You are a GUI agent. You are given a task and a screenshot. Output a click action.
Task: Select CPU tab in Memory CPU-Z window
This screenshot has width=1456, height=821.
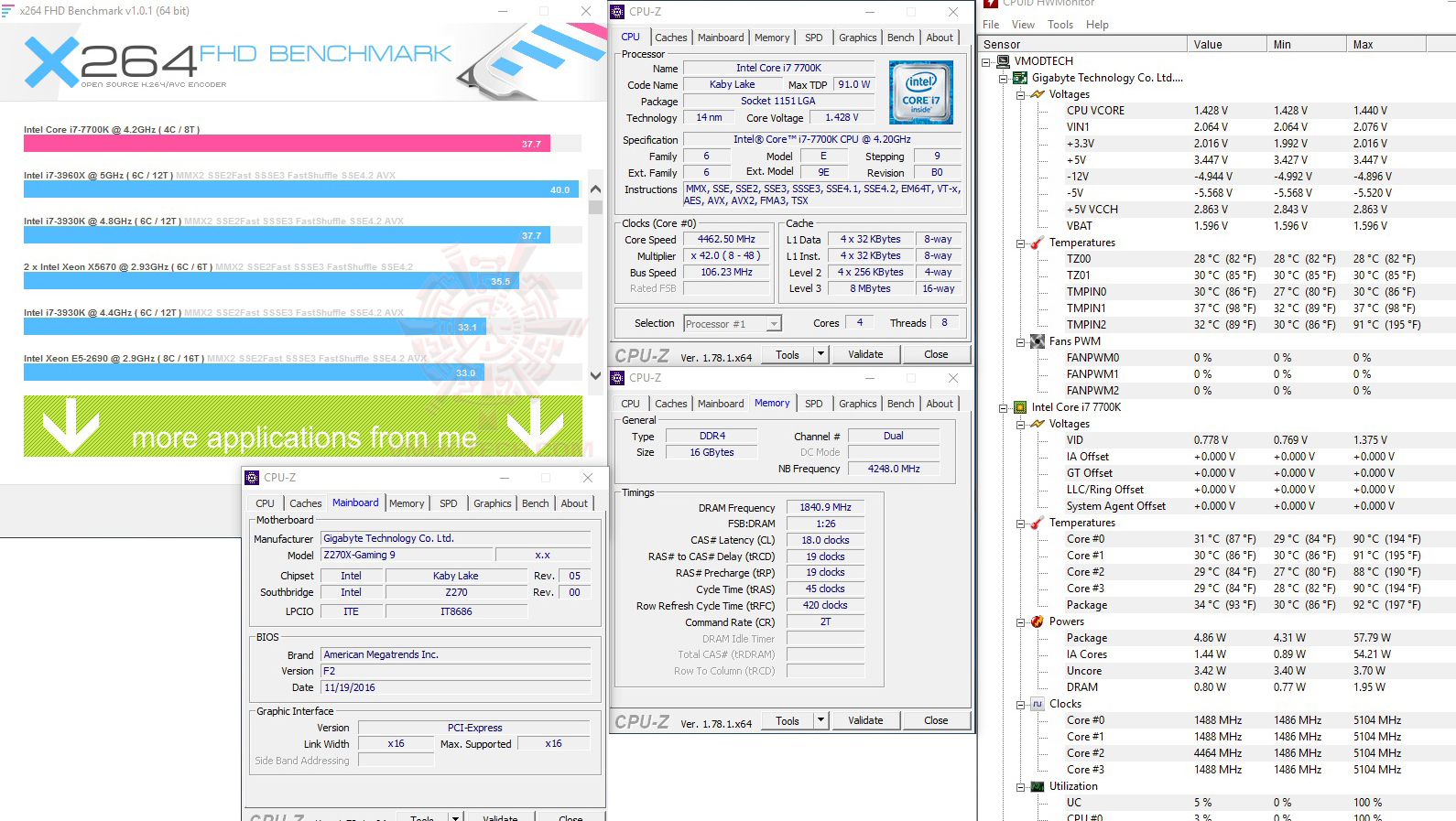[631, 404]
